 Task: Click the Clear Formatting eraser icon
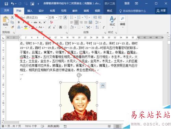[51, 22]
